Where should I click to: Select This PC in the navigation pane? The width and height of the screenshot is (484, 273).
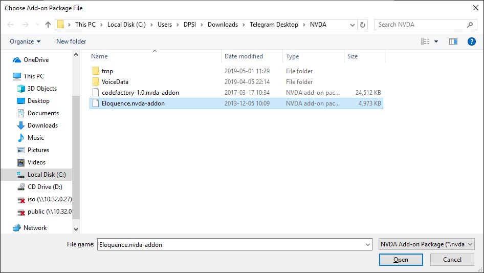point(34,76)
